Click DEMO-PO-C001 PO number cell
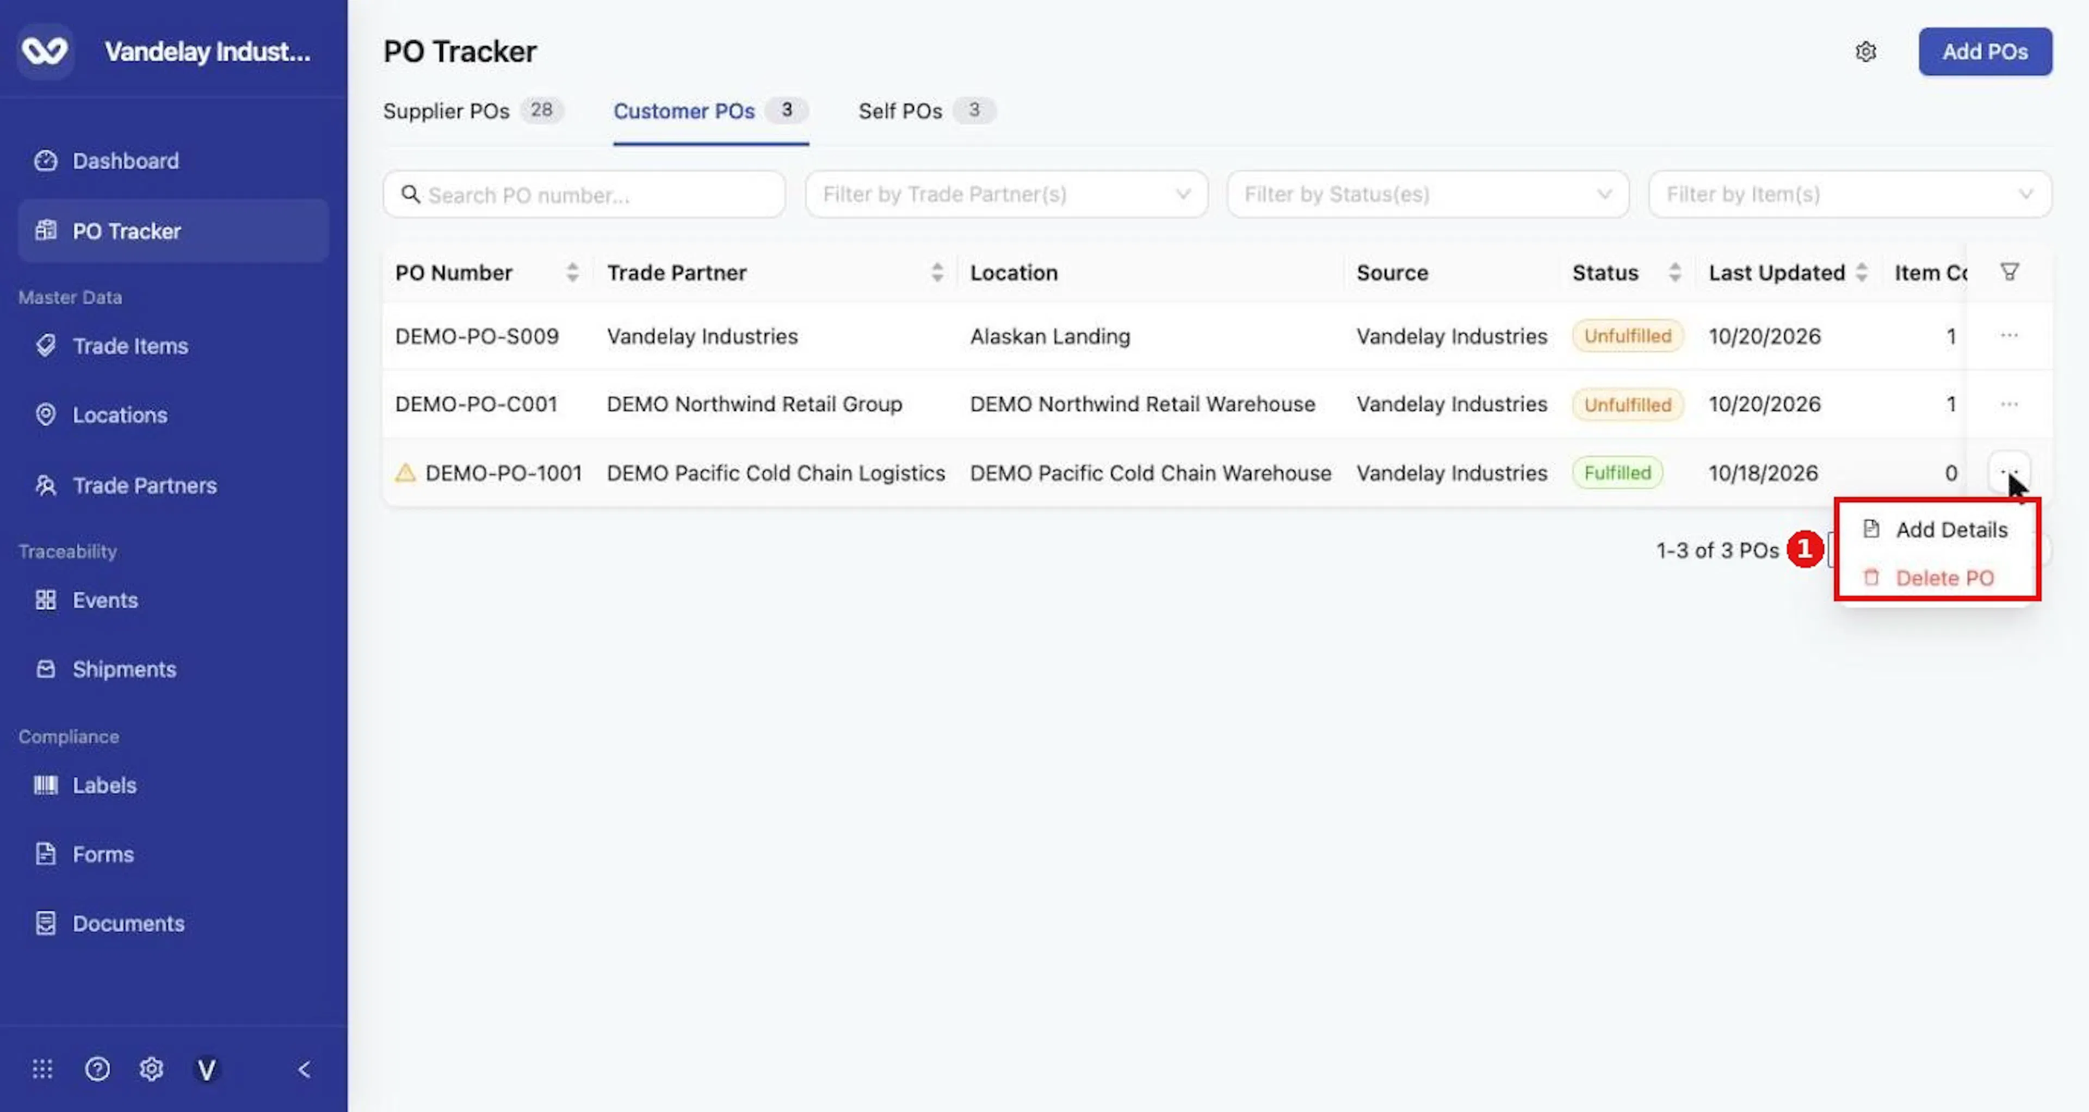 pyautogui.click(x=476, y=404)
